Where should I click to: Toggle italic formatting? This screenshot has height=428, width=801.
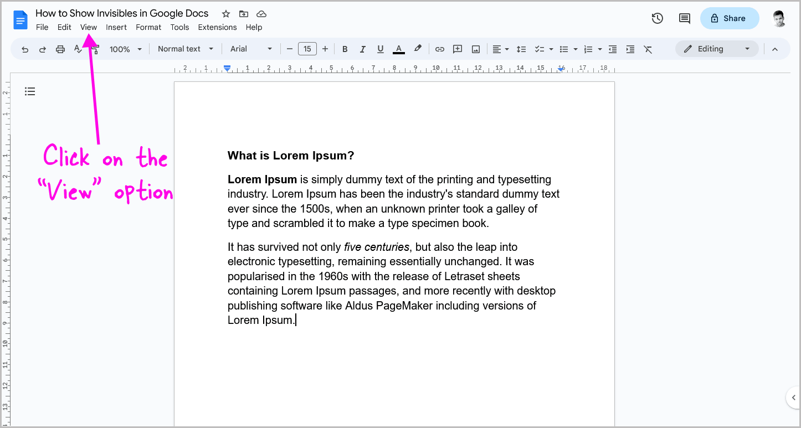point(362,49)
